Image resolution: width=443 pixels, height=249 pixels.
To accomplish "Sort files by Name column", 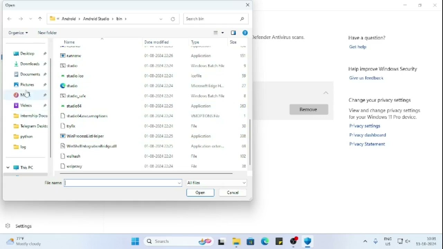I will (69, 42).
